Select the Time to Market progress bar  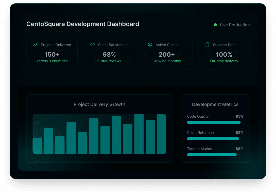click(212, 155)
